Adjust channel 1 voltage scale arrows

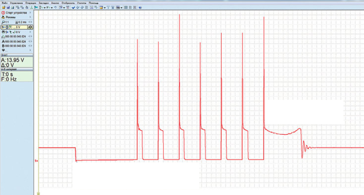[x=30, y=27]
